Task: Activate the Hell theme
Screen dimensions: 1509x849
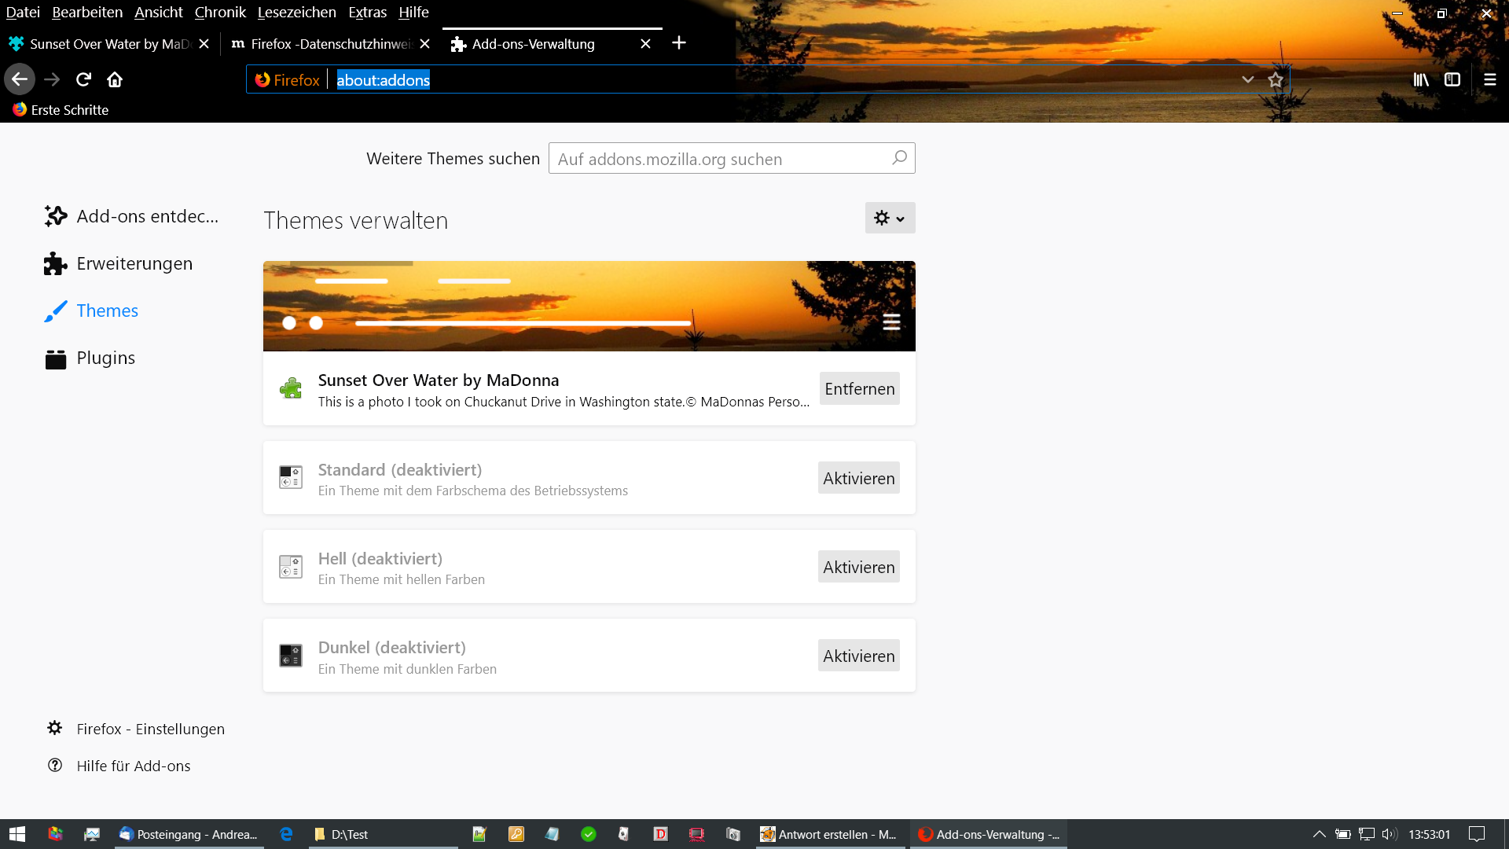Action: [858, 567]
